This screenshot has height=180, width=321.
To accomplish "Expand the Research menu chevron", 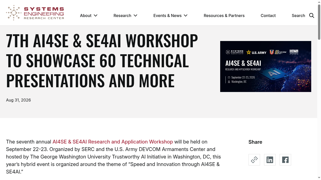I will coord(135,15).
